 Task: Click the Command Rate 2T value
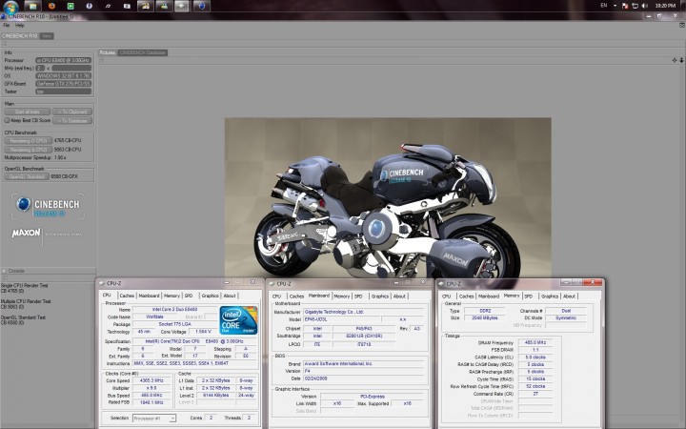coord(535,394)
